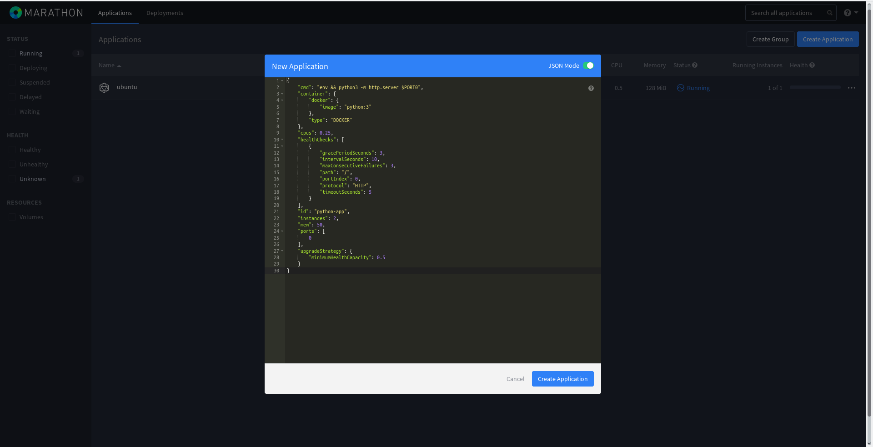Screen dimensions: 873x447
Task: Click the CPU column header
Action: tap(617, 65)
